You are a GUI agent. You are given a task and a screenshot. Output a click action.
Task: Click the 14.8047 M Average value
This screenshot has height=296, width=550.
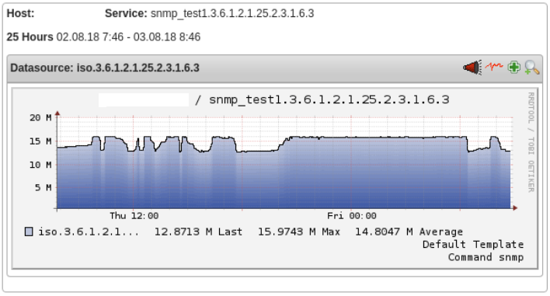(409, 232)
